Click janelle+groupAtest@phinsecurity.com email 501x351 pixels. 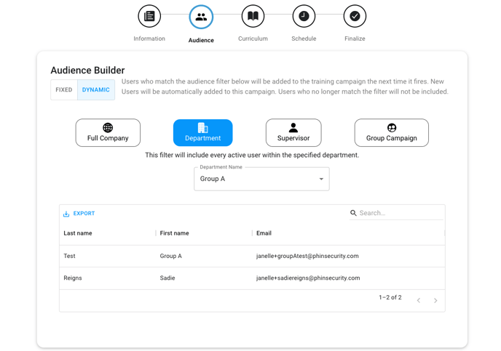pyautogui.click(x=307, y=256)
